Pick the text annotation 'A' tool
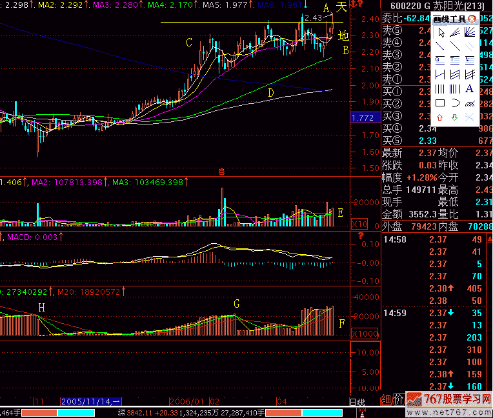Image resolution: width=493 pixels, height=418 pixels. [x=470, y=89]
